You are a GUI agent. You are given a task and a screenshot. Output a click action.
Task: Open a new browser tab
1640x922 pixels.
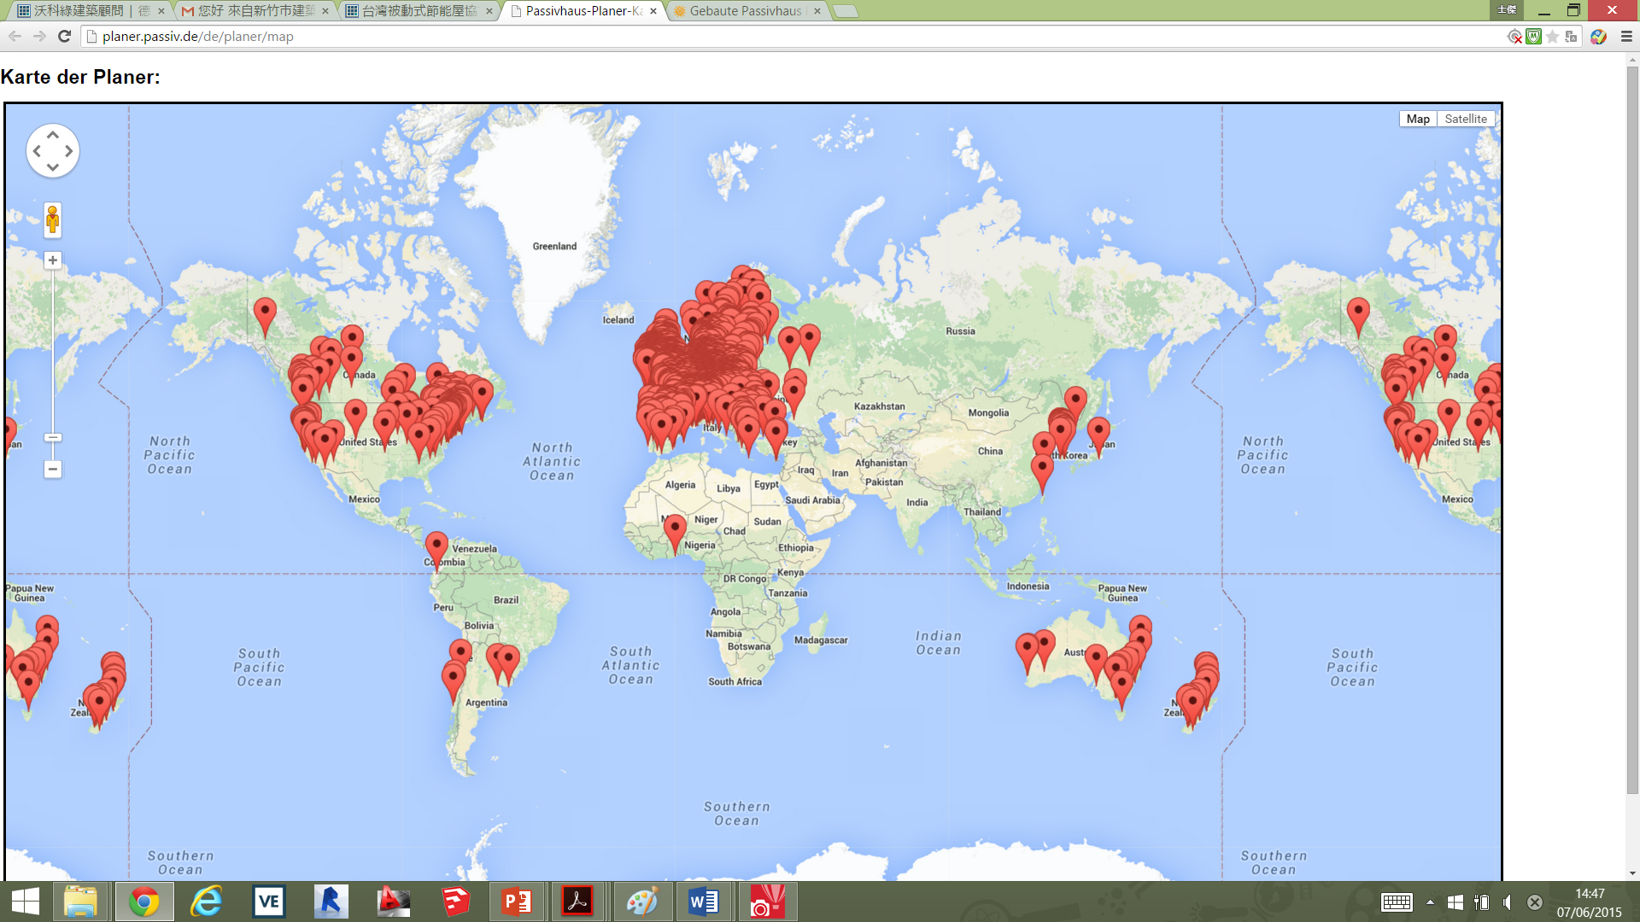(845, 11)
